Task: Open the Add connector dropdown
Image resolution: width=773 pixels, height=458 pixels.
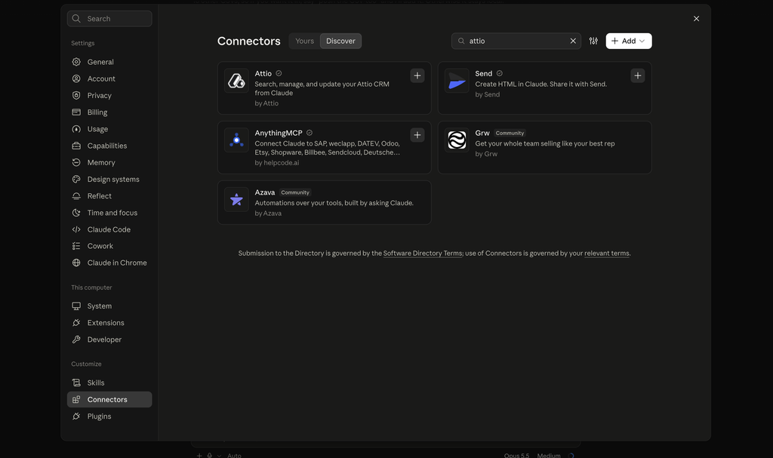Action: pos(629,41)
